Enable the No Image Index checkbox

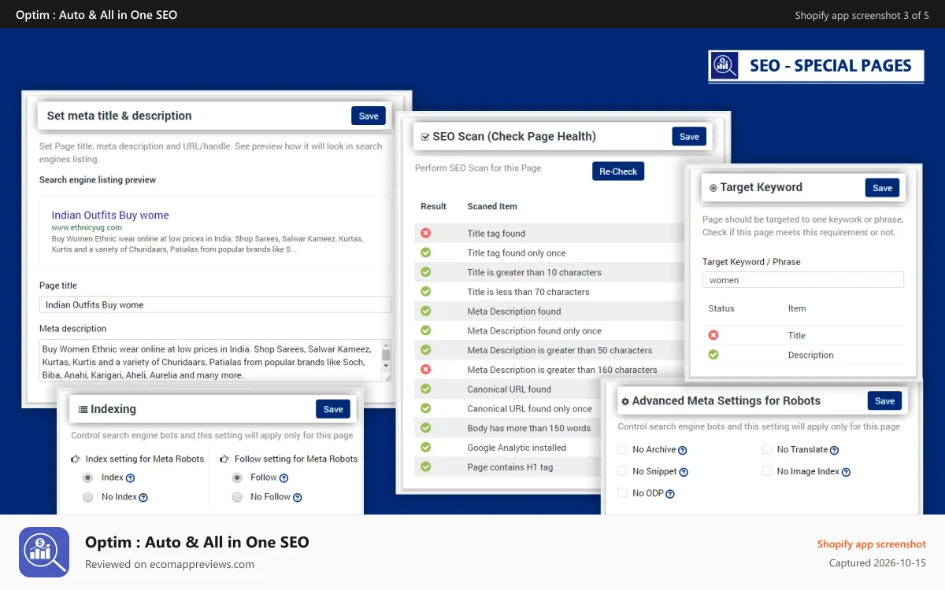(767, 471)
